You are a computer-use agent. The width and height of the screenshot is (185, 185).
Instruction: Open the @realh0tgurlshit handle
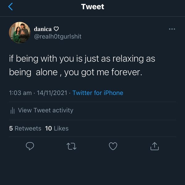tap(58, 36)
